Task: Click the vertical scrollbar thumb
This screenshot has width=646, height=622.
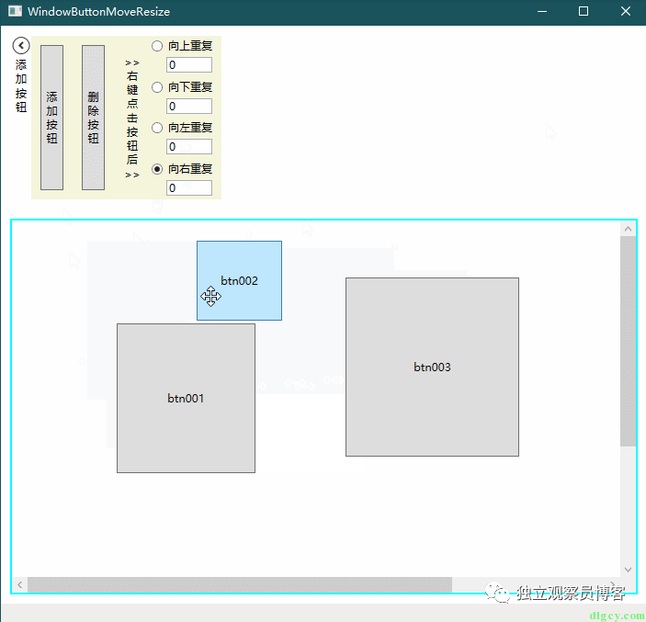Action: point(628,341)
